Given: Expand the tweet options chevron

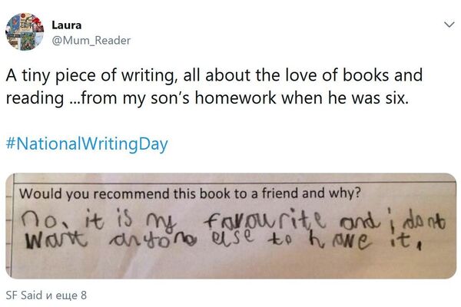Looking at the screenshot, I should [x=449, y=25].
